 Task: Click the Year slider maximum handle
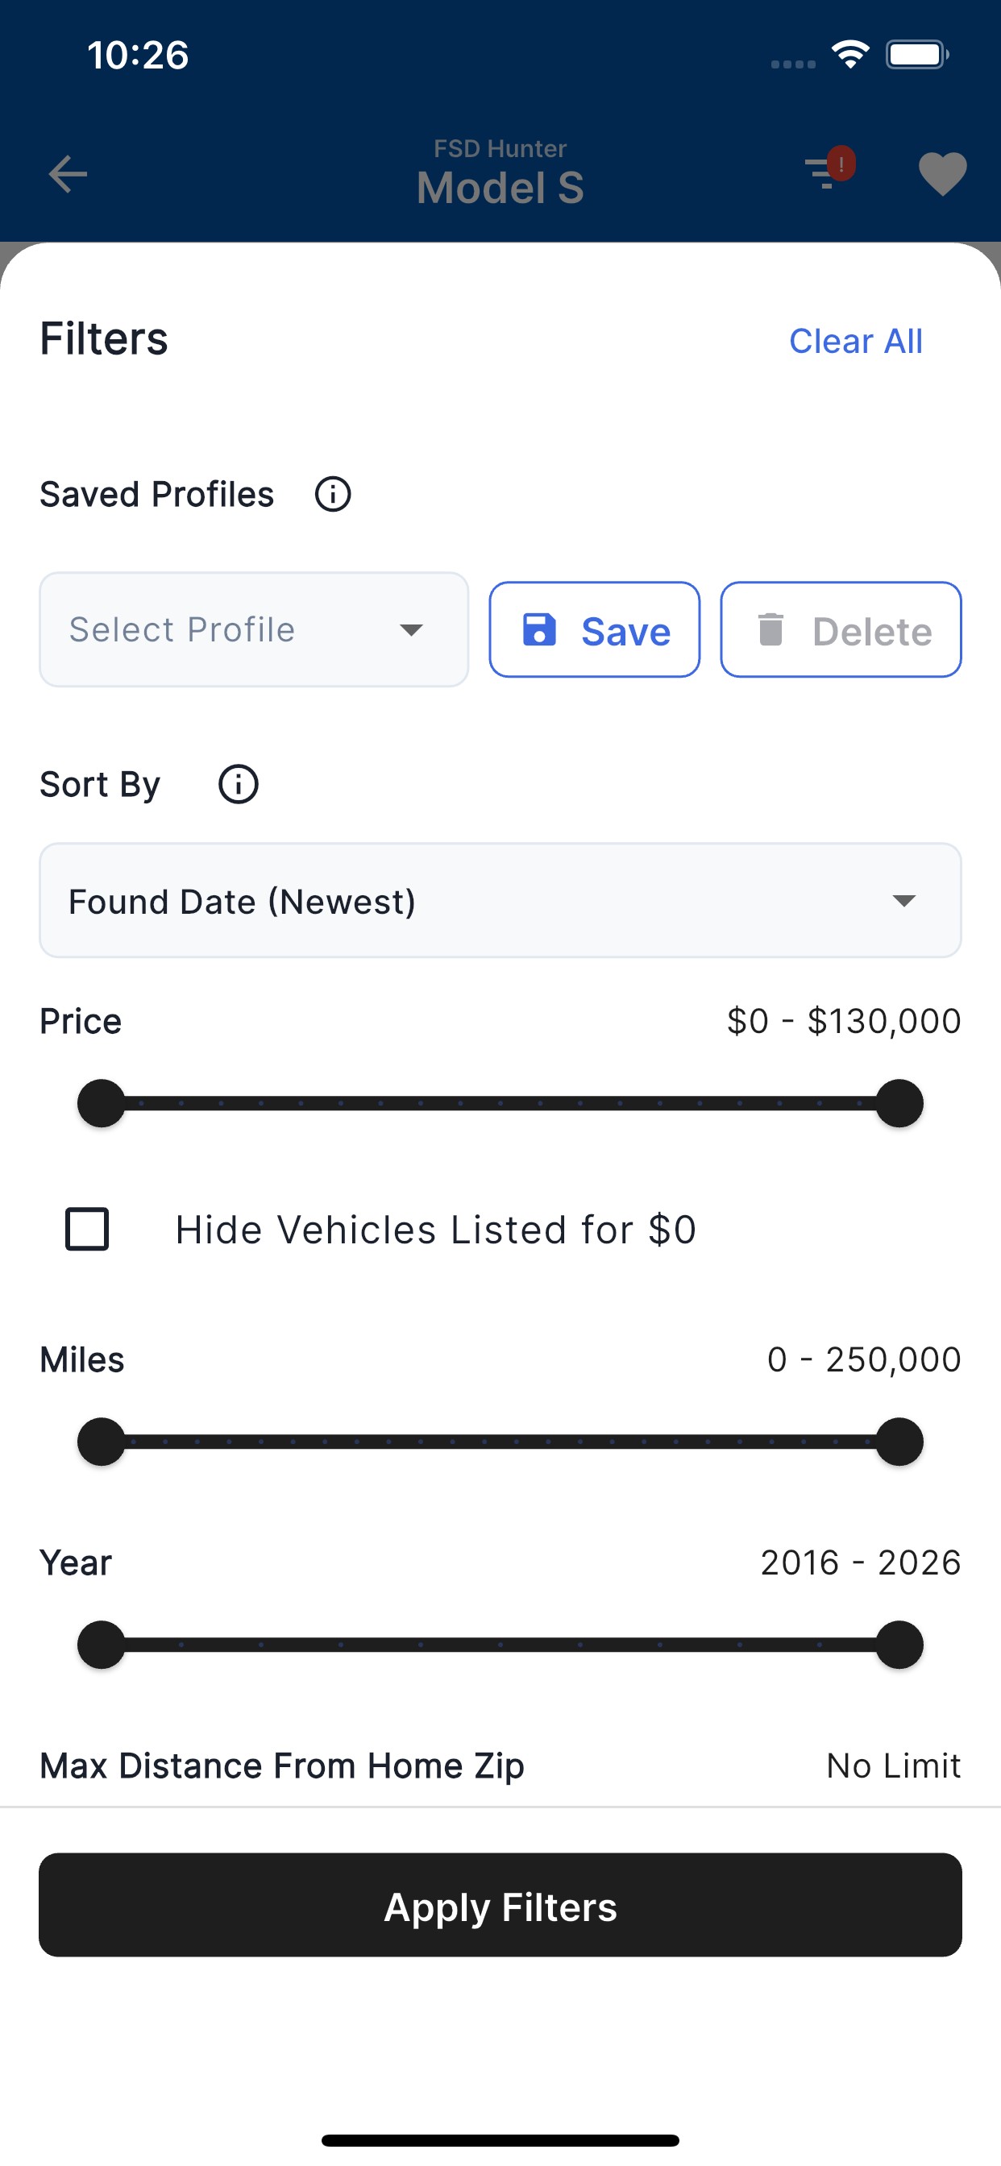point(899,1645)
